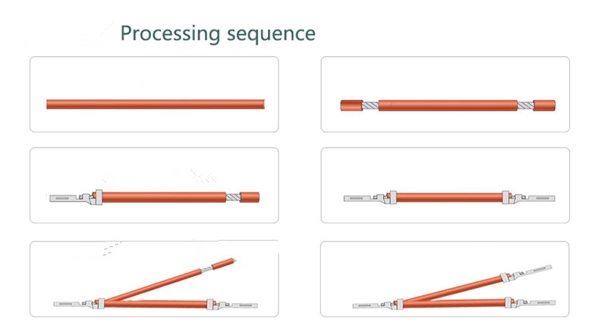598x328 pixels.
Task: Select the long middle insulation in second panel
Action: 448,105
